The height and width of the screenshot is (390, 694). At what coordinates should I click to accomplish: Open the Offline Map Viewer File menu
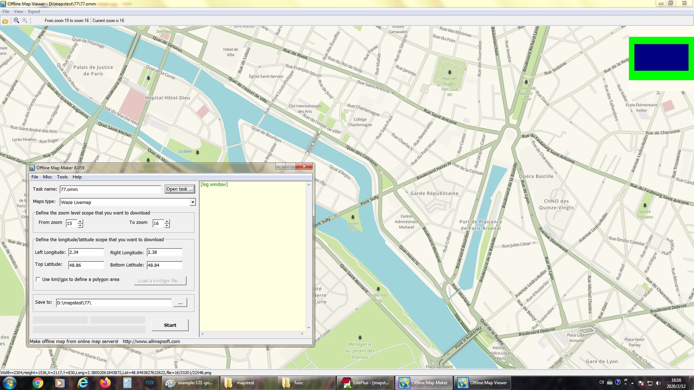click(6, 12)
